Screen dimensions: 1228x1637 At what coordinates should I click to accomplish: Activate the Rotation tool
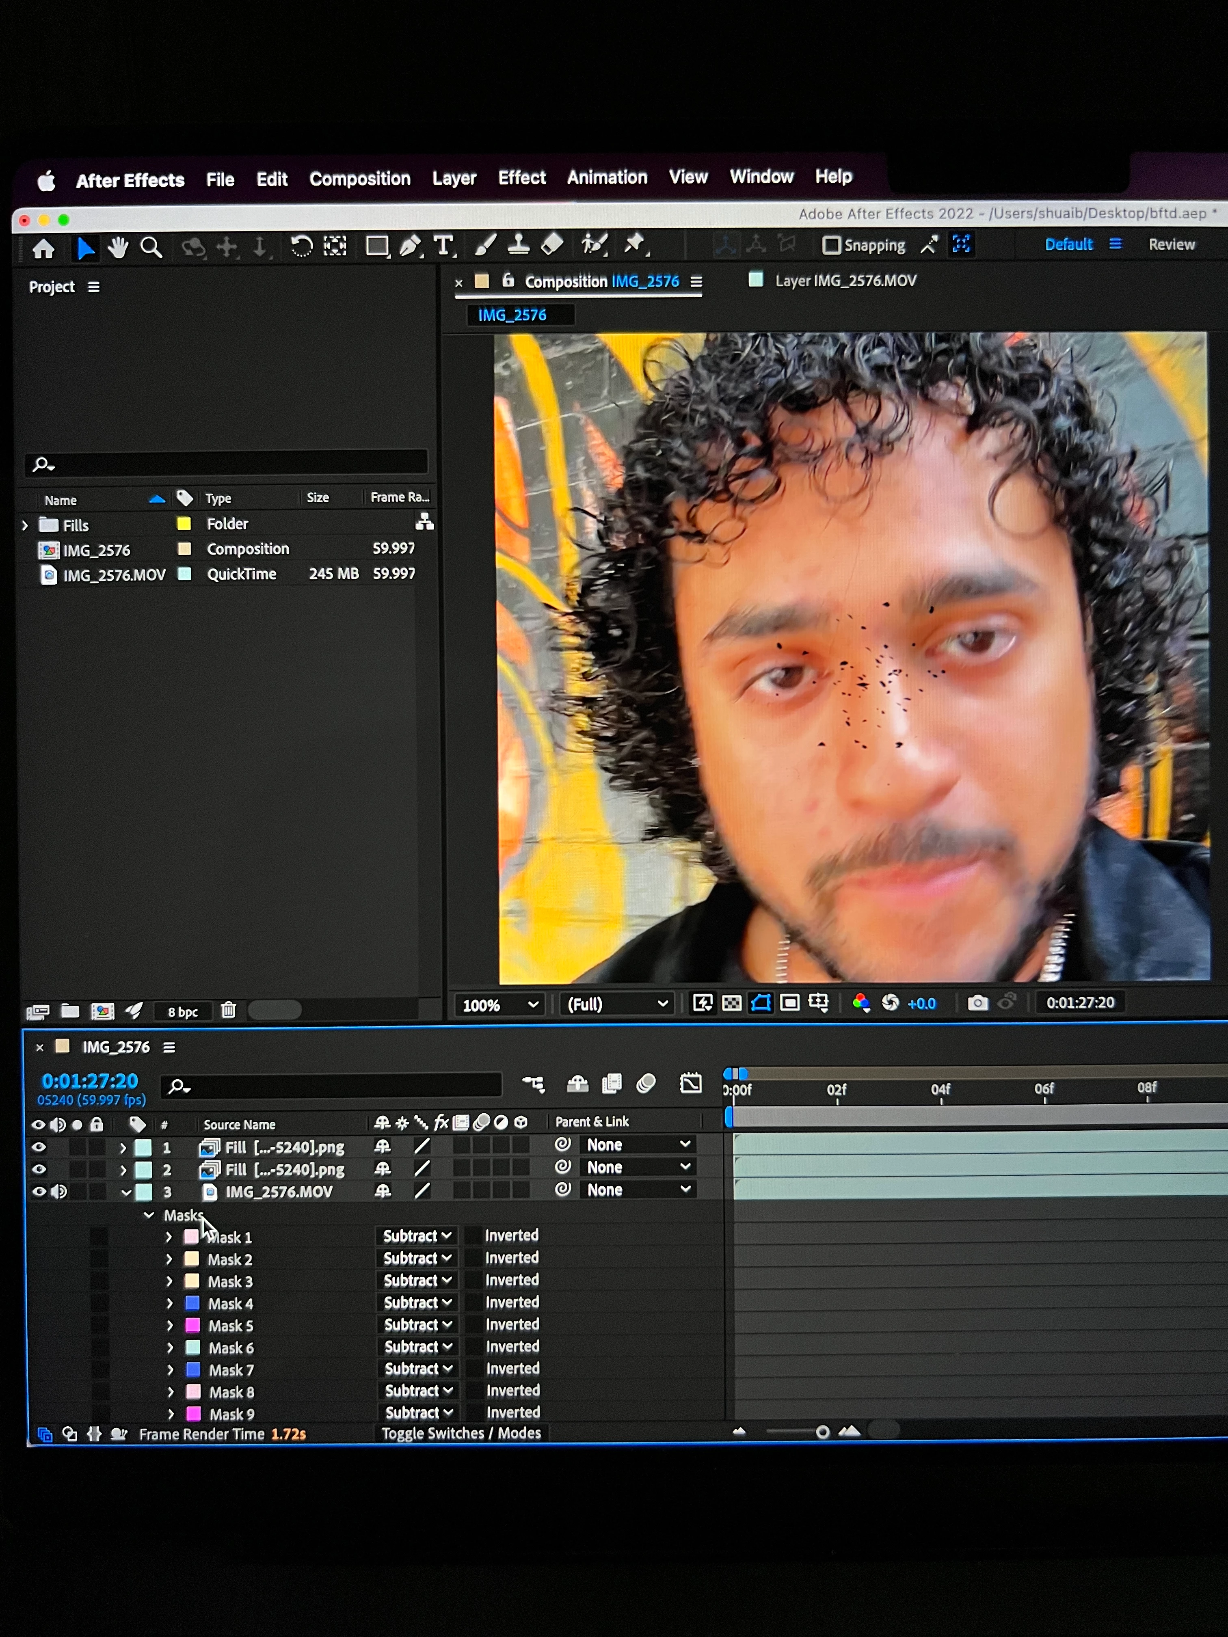pos(301,246)
